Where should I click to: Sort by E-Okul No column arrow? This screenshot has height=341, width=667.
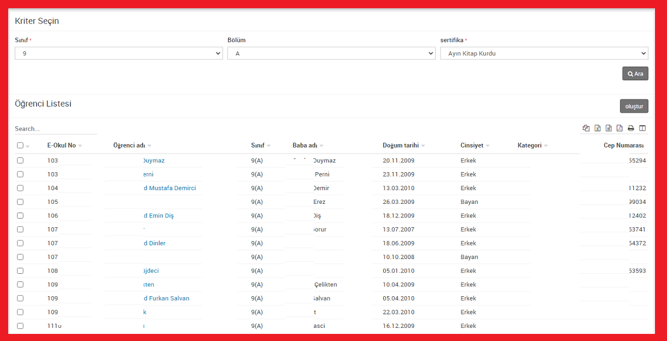click(80, 146)
